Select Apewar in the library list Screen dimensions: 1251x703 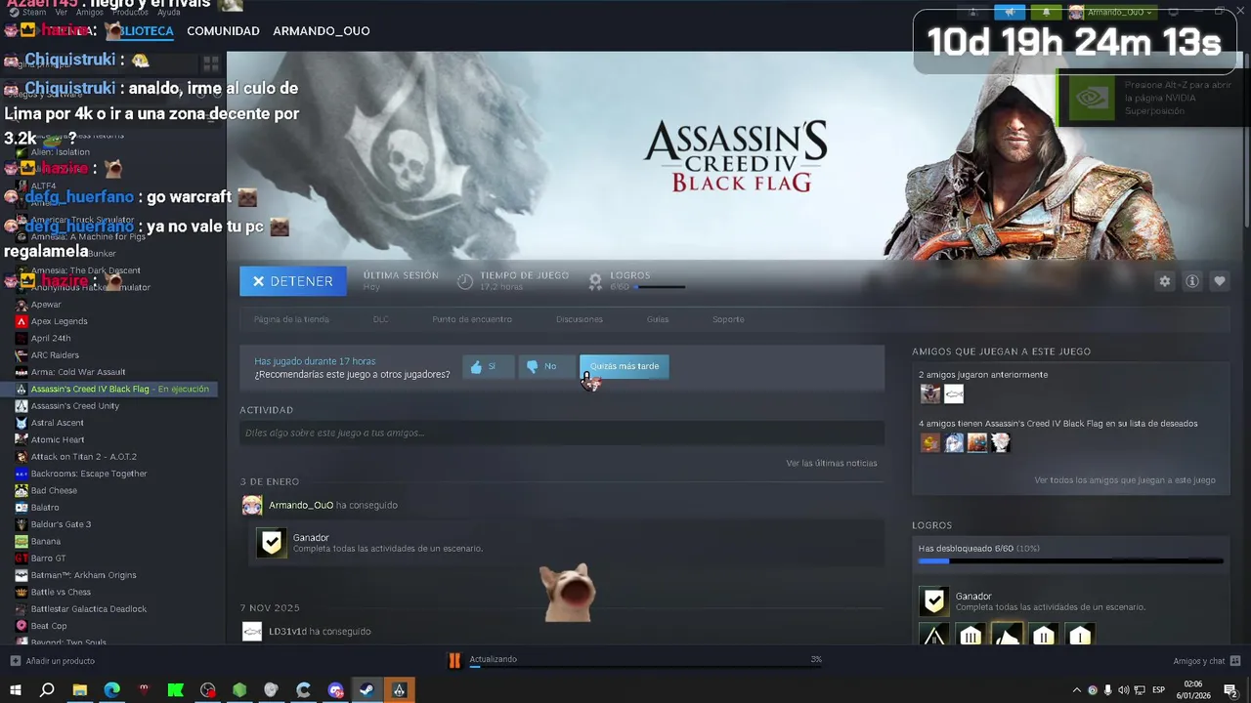[46, 305]
